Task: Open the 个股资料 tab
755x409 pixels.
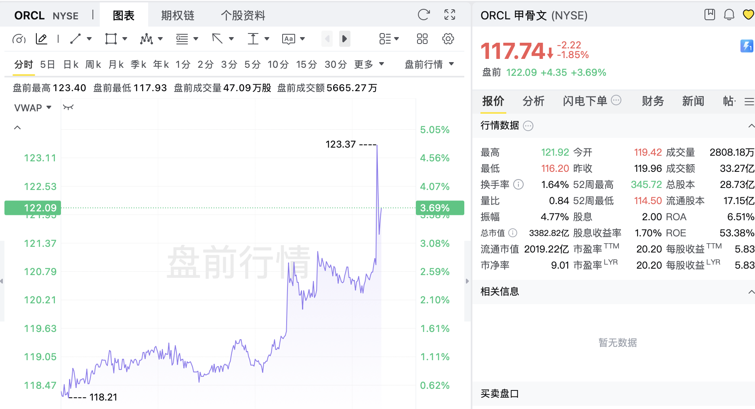Action: point(243,15)
